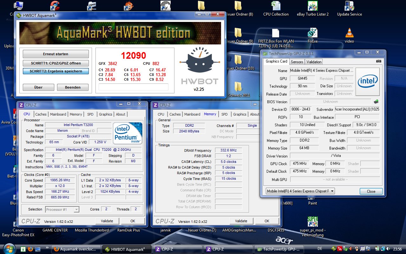Click the red Avira tray icon
Viewport: 406px width, 254px height.
340,249
